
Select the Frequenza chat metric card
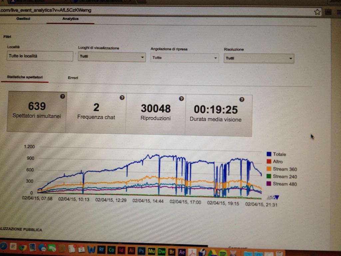tap(96, 113)
